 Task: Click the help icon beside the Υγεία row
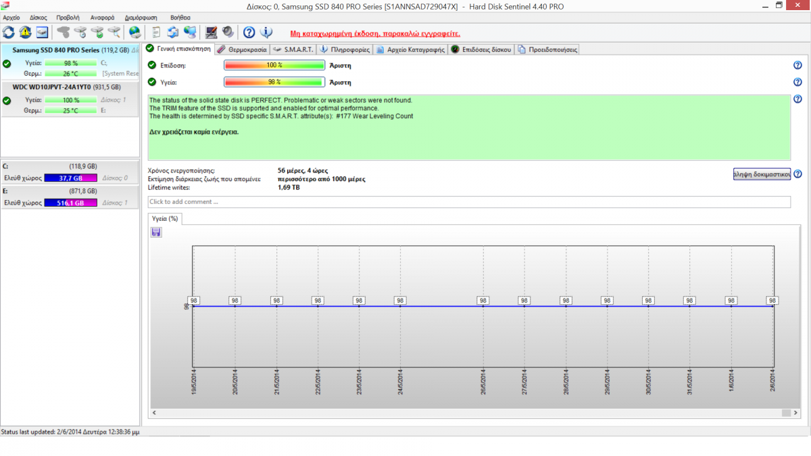click(x=797, y=82)
